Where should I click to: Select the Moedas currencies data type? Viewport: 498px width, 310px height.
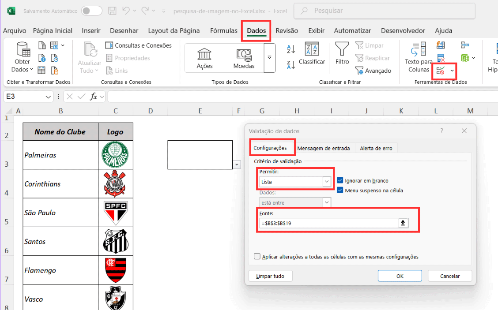(244, 54)
